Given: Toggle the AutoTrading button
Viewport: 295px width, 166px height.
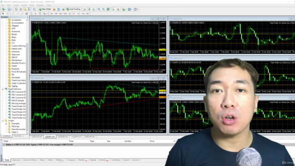Looking at the screenshot, I should [73, 9].
